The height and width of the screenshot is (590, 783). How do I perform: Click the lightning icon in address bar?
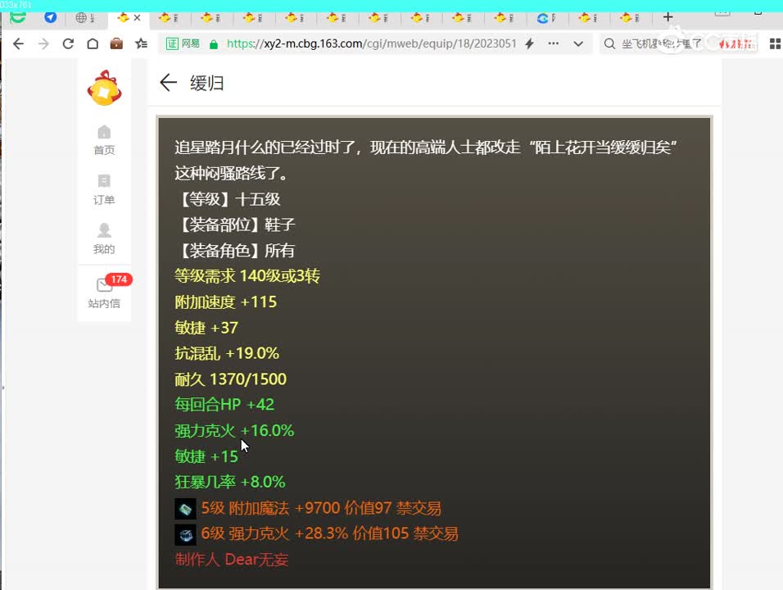coord(529,43)
